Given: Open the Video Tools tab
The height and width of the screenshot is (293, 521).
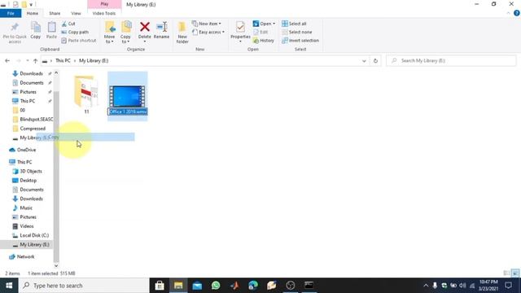Looking at the screenshot, I should pyautogui.click(x=104, y=13).
